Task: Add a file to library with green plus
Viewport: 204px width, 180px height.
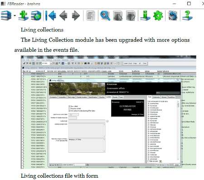Action: 24,15
